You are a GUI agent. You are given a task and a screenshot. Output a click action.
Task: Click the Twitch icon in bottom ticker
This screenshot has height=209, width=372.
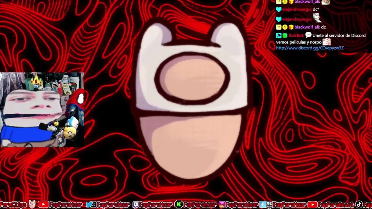[135, 205]
